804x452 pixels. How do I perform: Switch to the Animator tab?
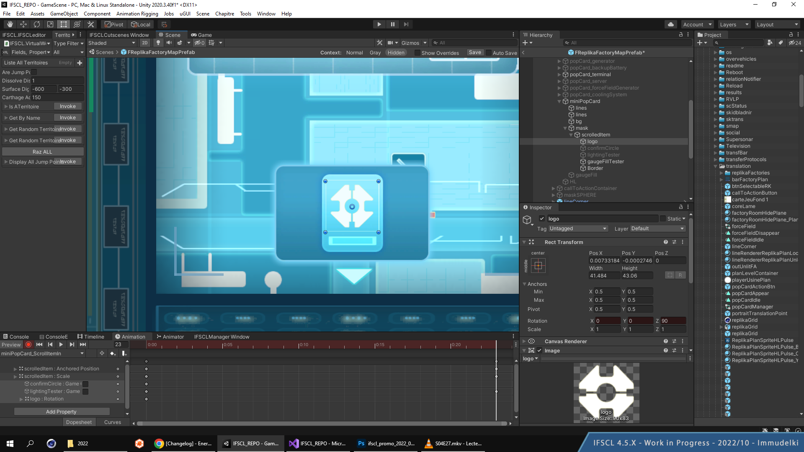click(x=170, y=336)
